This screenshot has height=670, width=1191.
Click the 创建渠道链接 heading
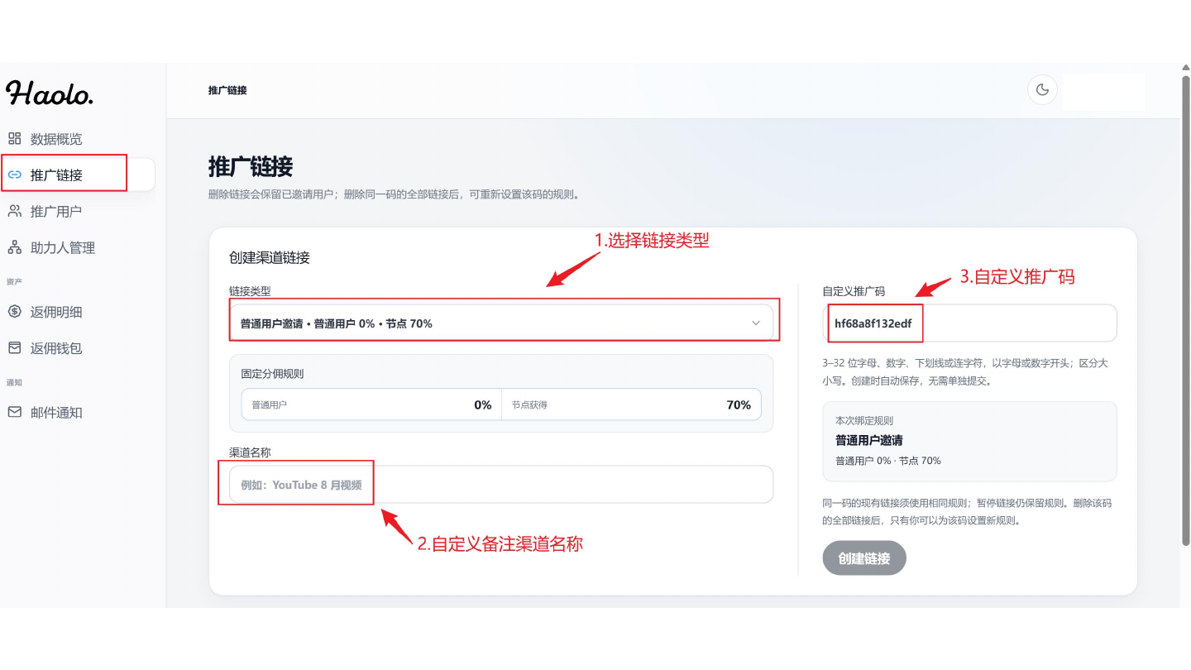click(x=270, y=258)
